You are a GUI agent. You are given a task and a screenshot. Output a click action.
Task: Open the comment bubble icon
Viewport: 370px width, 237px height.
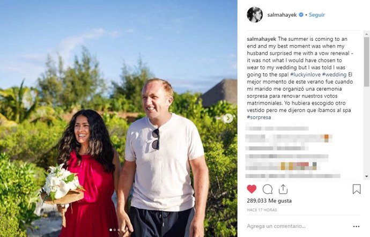268,189
